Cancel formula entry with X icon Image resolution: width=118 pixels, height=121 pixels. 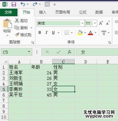[x=47, y=52]
